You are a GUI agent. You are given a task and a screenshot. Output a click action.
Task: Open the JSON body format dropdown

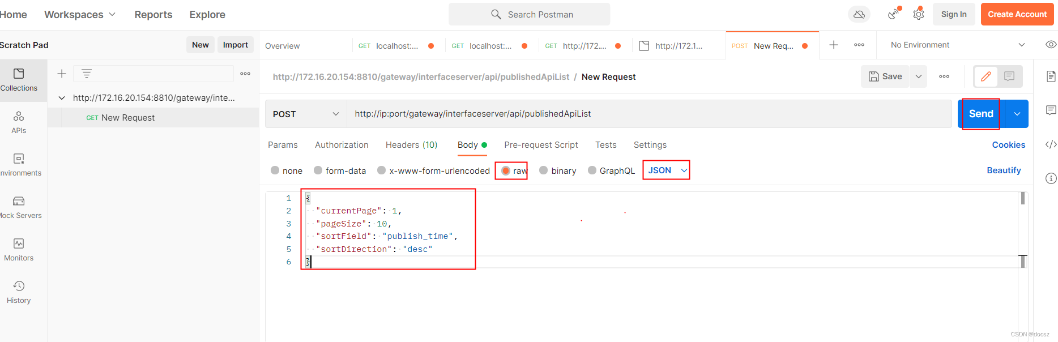[x=667, y=170]
